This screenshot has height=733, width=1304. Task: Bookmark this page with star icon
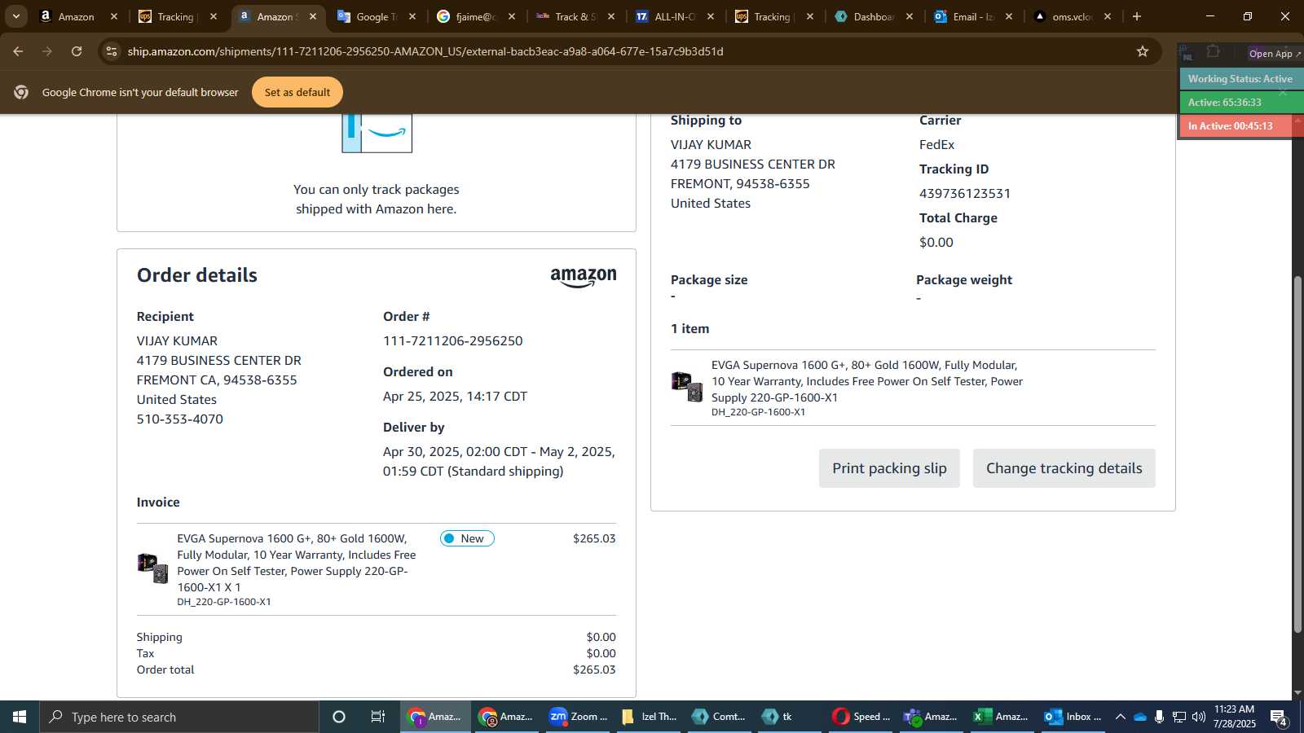[x=1143, y=51]
